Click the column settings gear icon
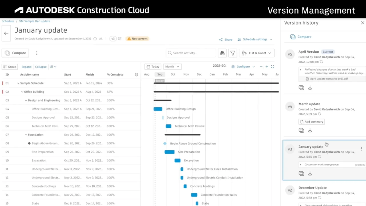 coord(136,75)
